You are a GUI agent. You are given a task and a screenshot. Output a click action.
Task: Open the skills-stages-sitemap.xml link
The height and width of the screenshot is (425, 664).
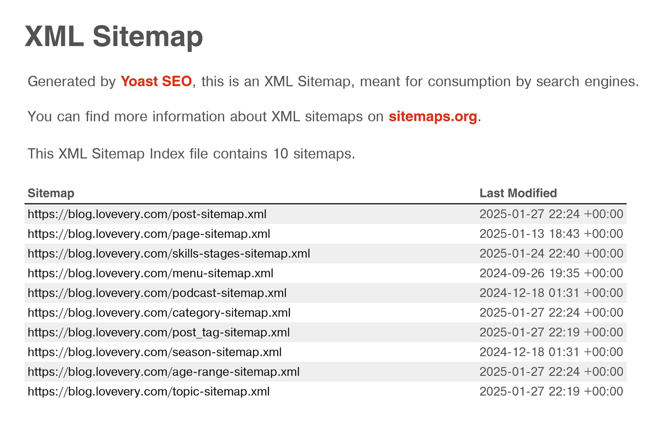coord(169,253)
